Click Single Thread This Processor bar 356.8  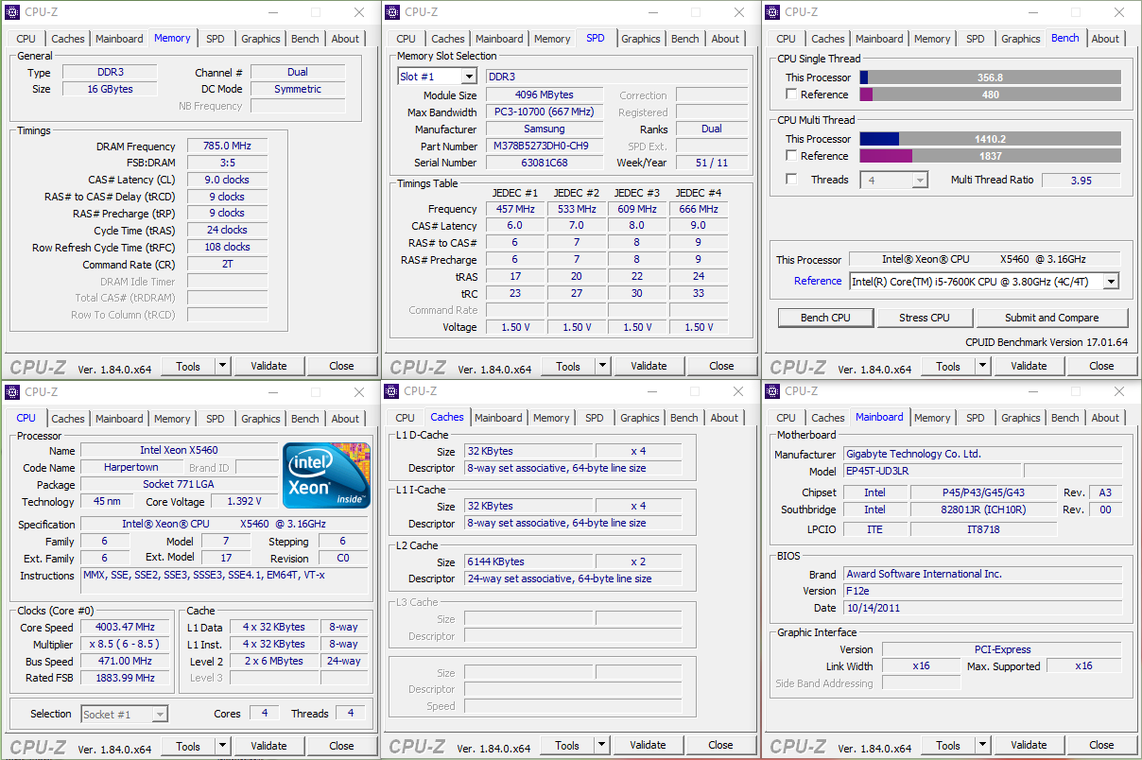pyautogui.click(x=990, y=78)
